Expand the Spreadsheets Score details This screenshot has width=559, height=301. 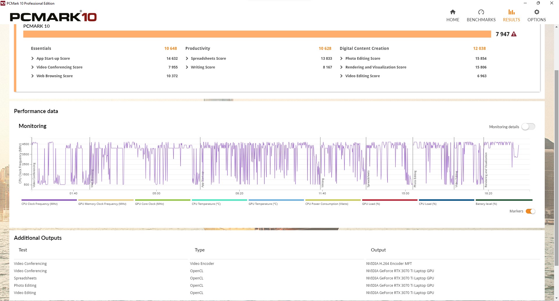[x=187, y=59]
